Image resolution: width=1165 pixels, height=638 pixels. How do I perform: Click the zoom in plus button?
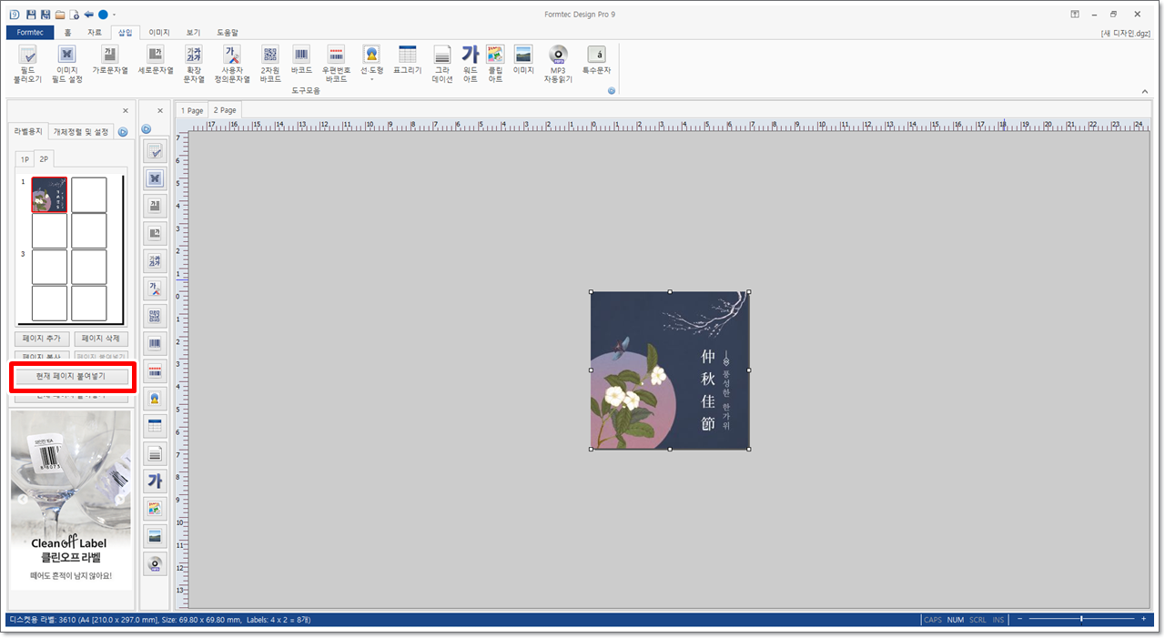coord(1143,619)
